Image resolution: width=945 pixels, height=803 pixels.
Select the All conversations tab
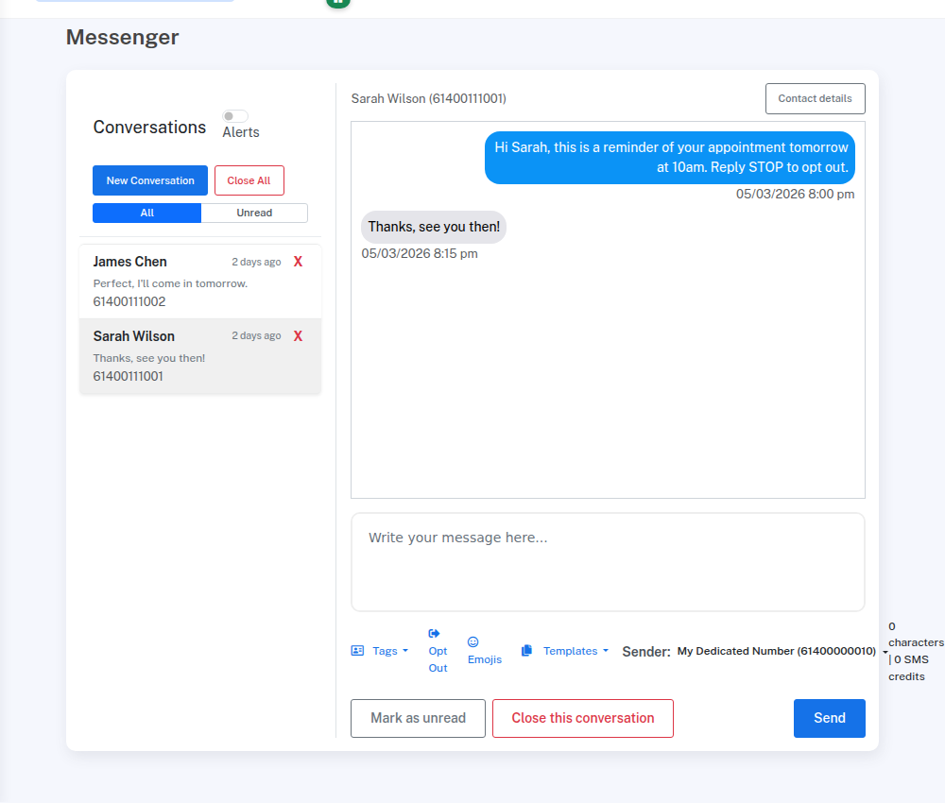[x=147, y=213]
